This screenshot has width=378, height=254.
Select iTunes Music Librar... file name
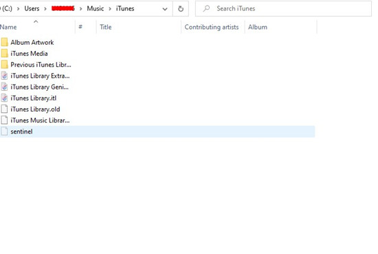pyautogui.click(x=40, y=120)
